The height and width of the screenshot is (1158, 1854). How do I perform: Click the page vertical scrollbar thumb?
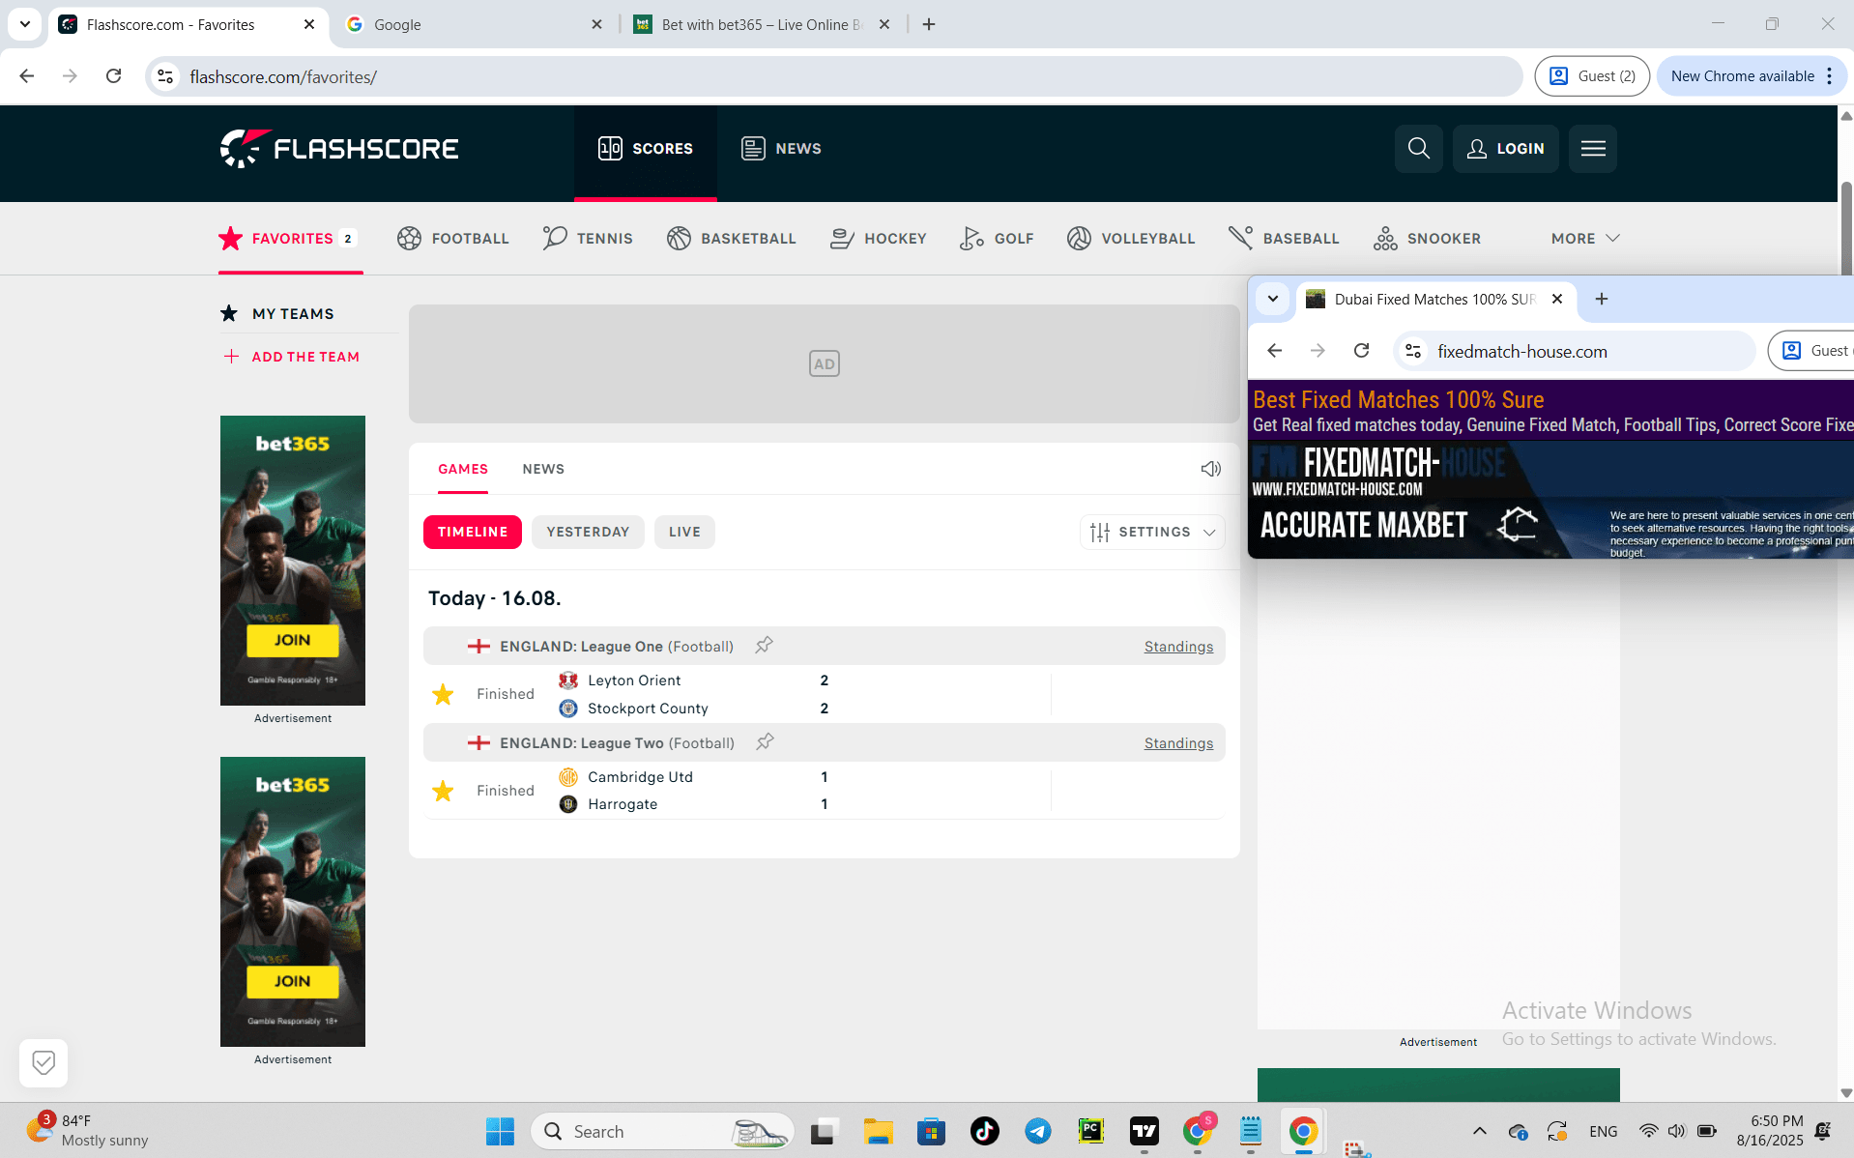(1846, 228)
